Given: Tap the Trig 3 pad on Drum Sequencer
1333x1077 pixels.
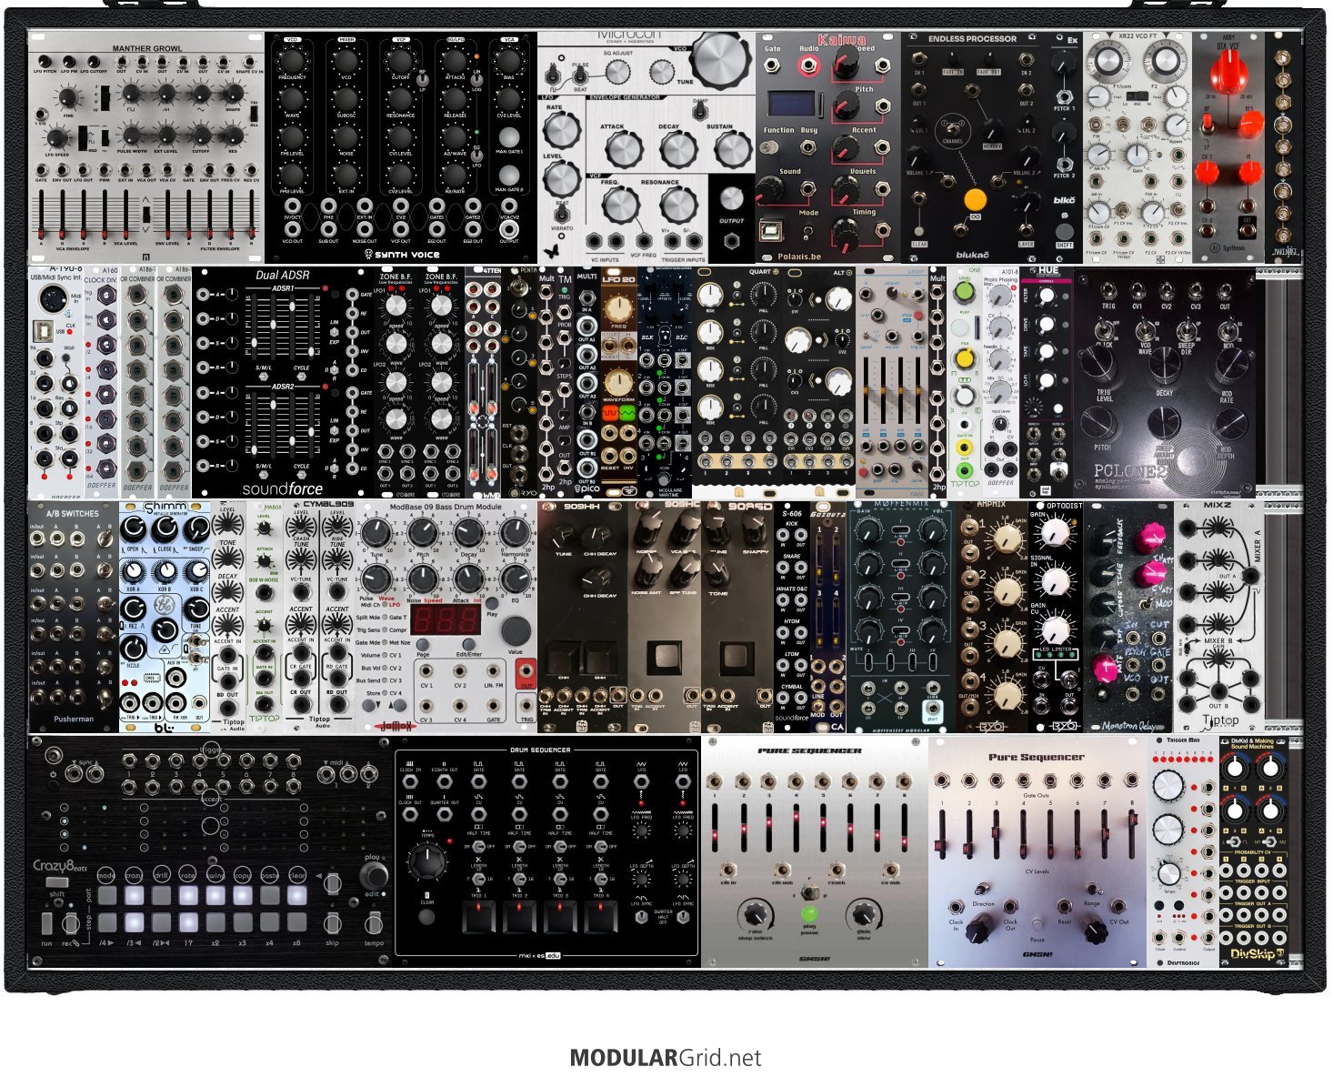Looking at the screenshot, I should 560,919.
